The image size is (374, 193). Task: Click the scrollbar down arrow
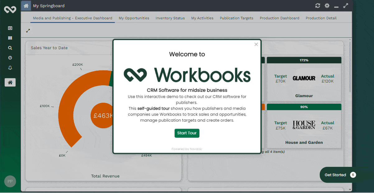click(350, 189)
